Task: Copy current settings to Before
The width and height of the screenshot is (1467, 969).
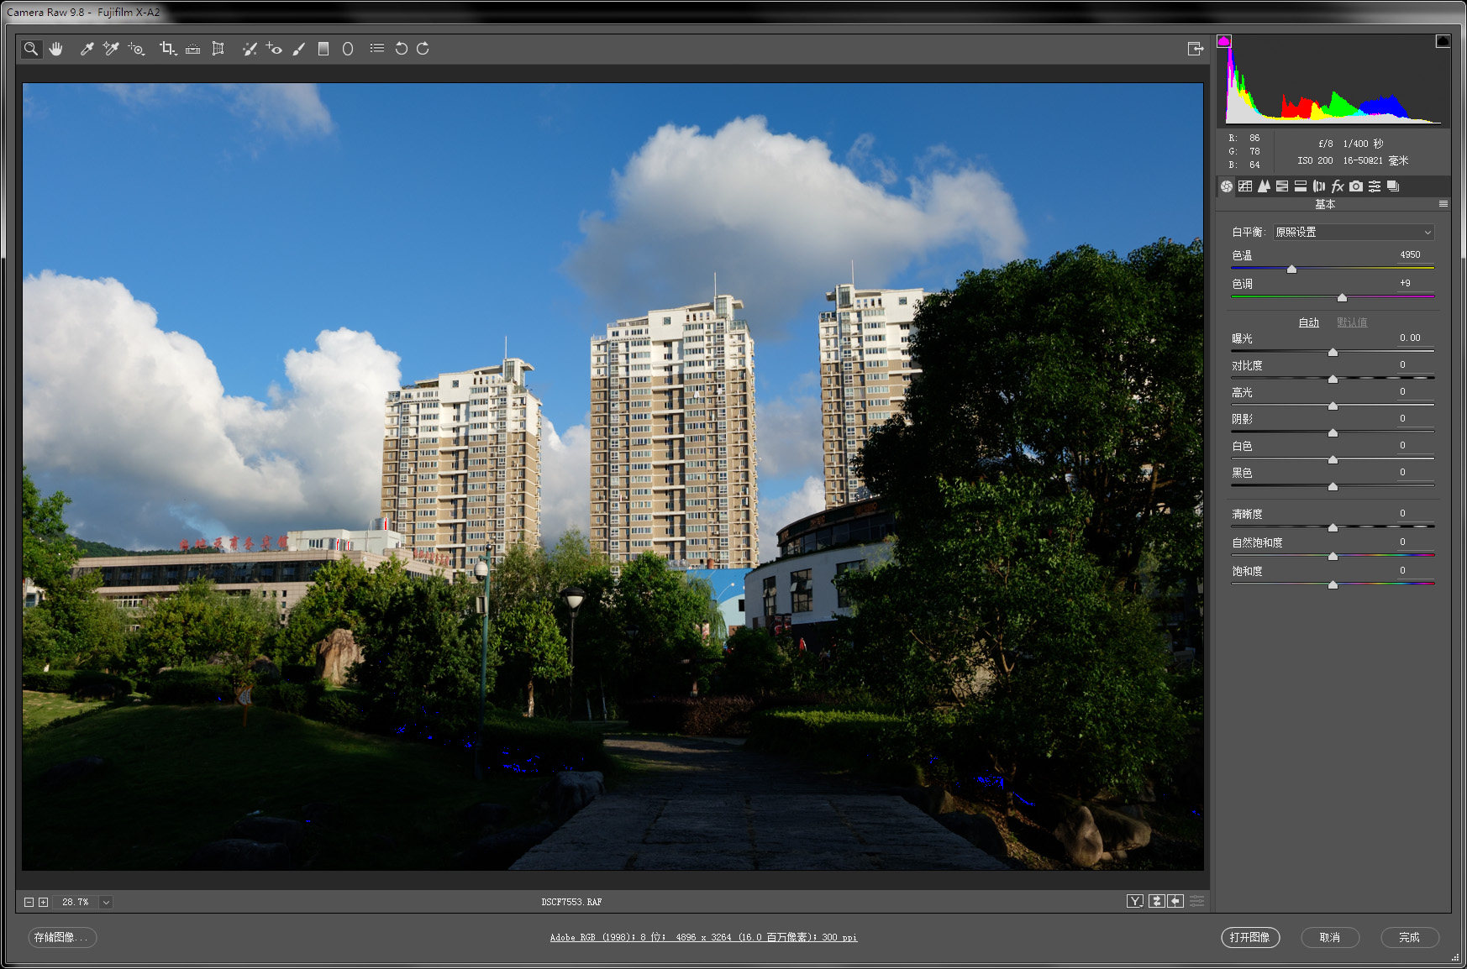Action: pyautogui.click(x=1175, y=901)
